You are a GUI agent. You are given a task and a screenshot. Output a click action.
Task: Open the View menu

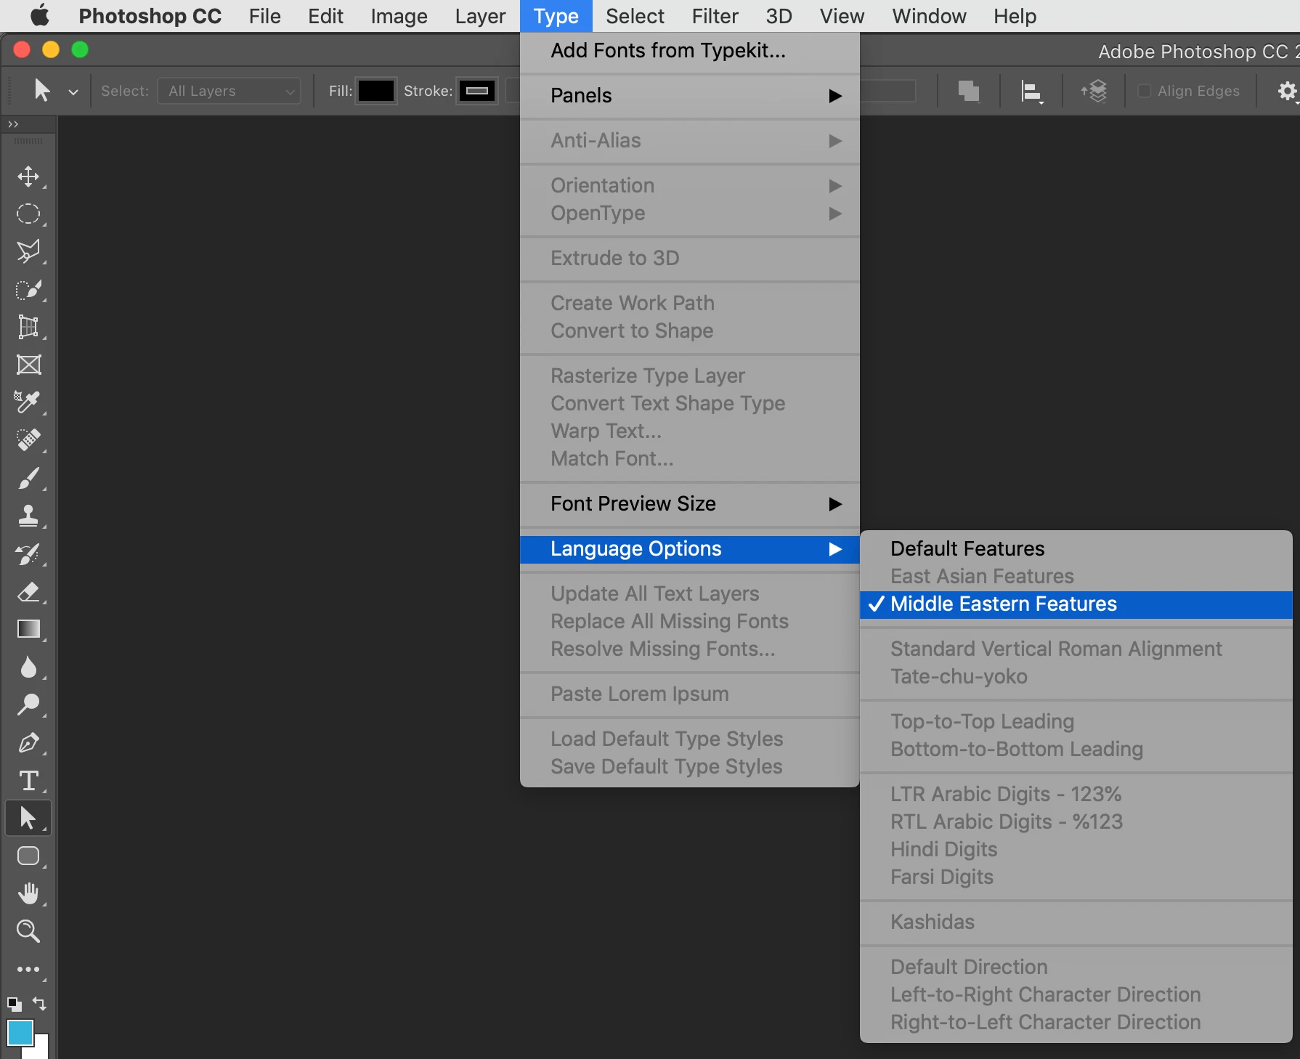click(842, 16)
